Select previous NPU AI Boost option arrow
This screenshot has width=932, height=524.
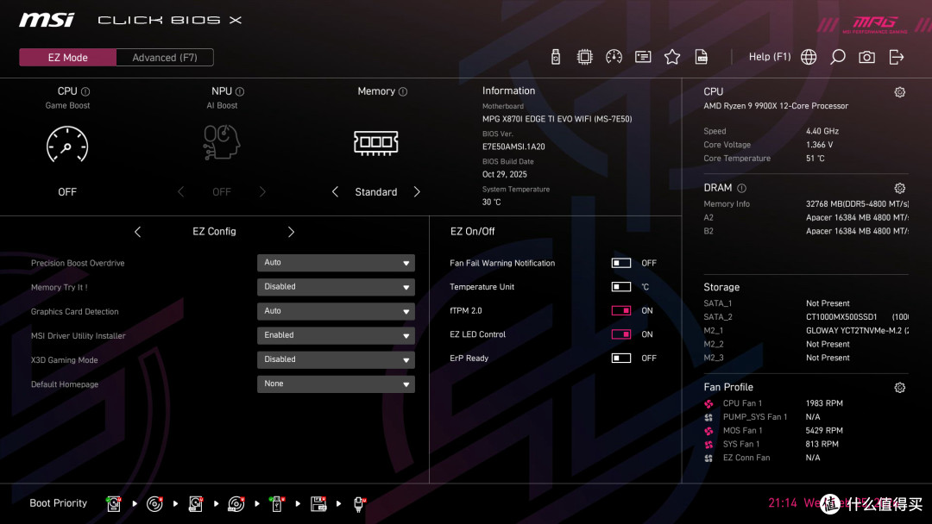180,191
